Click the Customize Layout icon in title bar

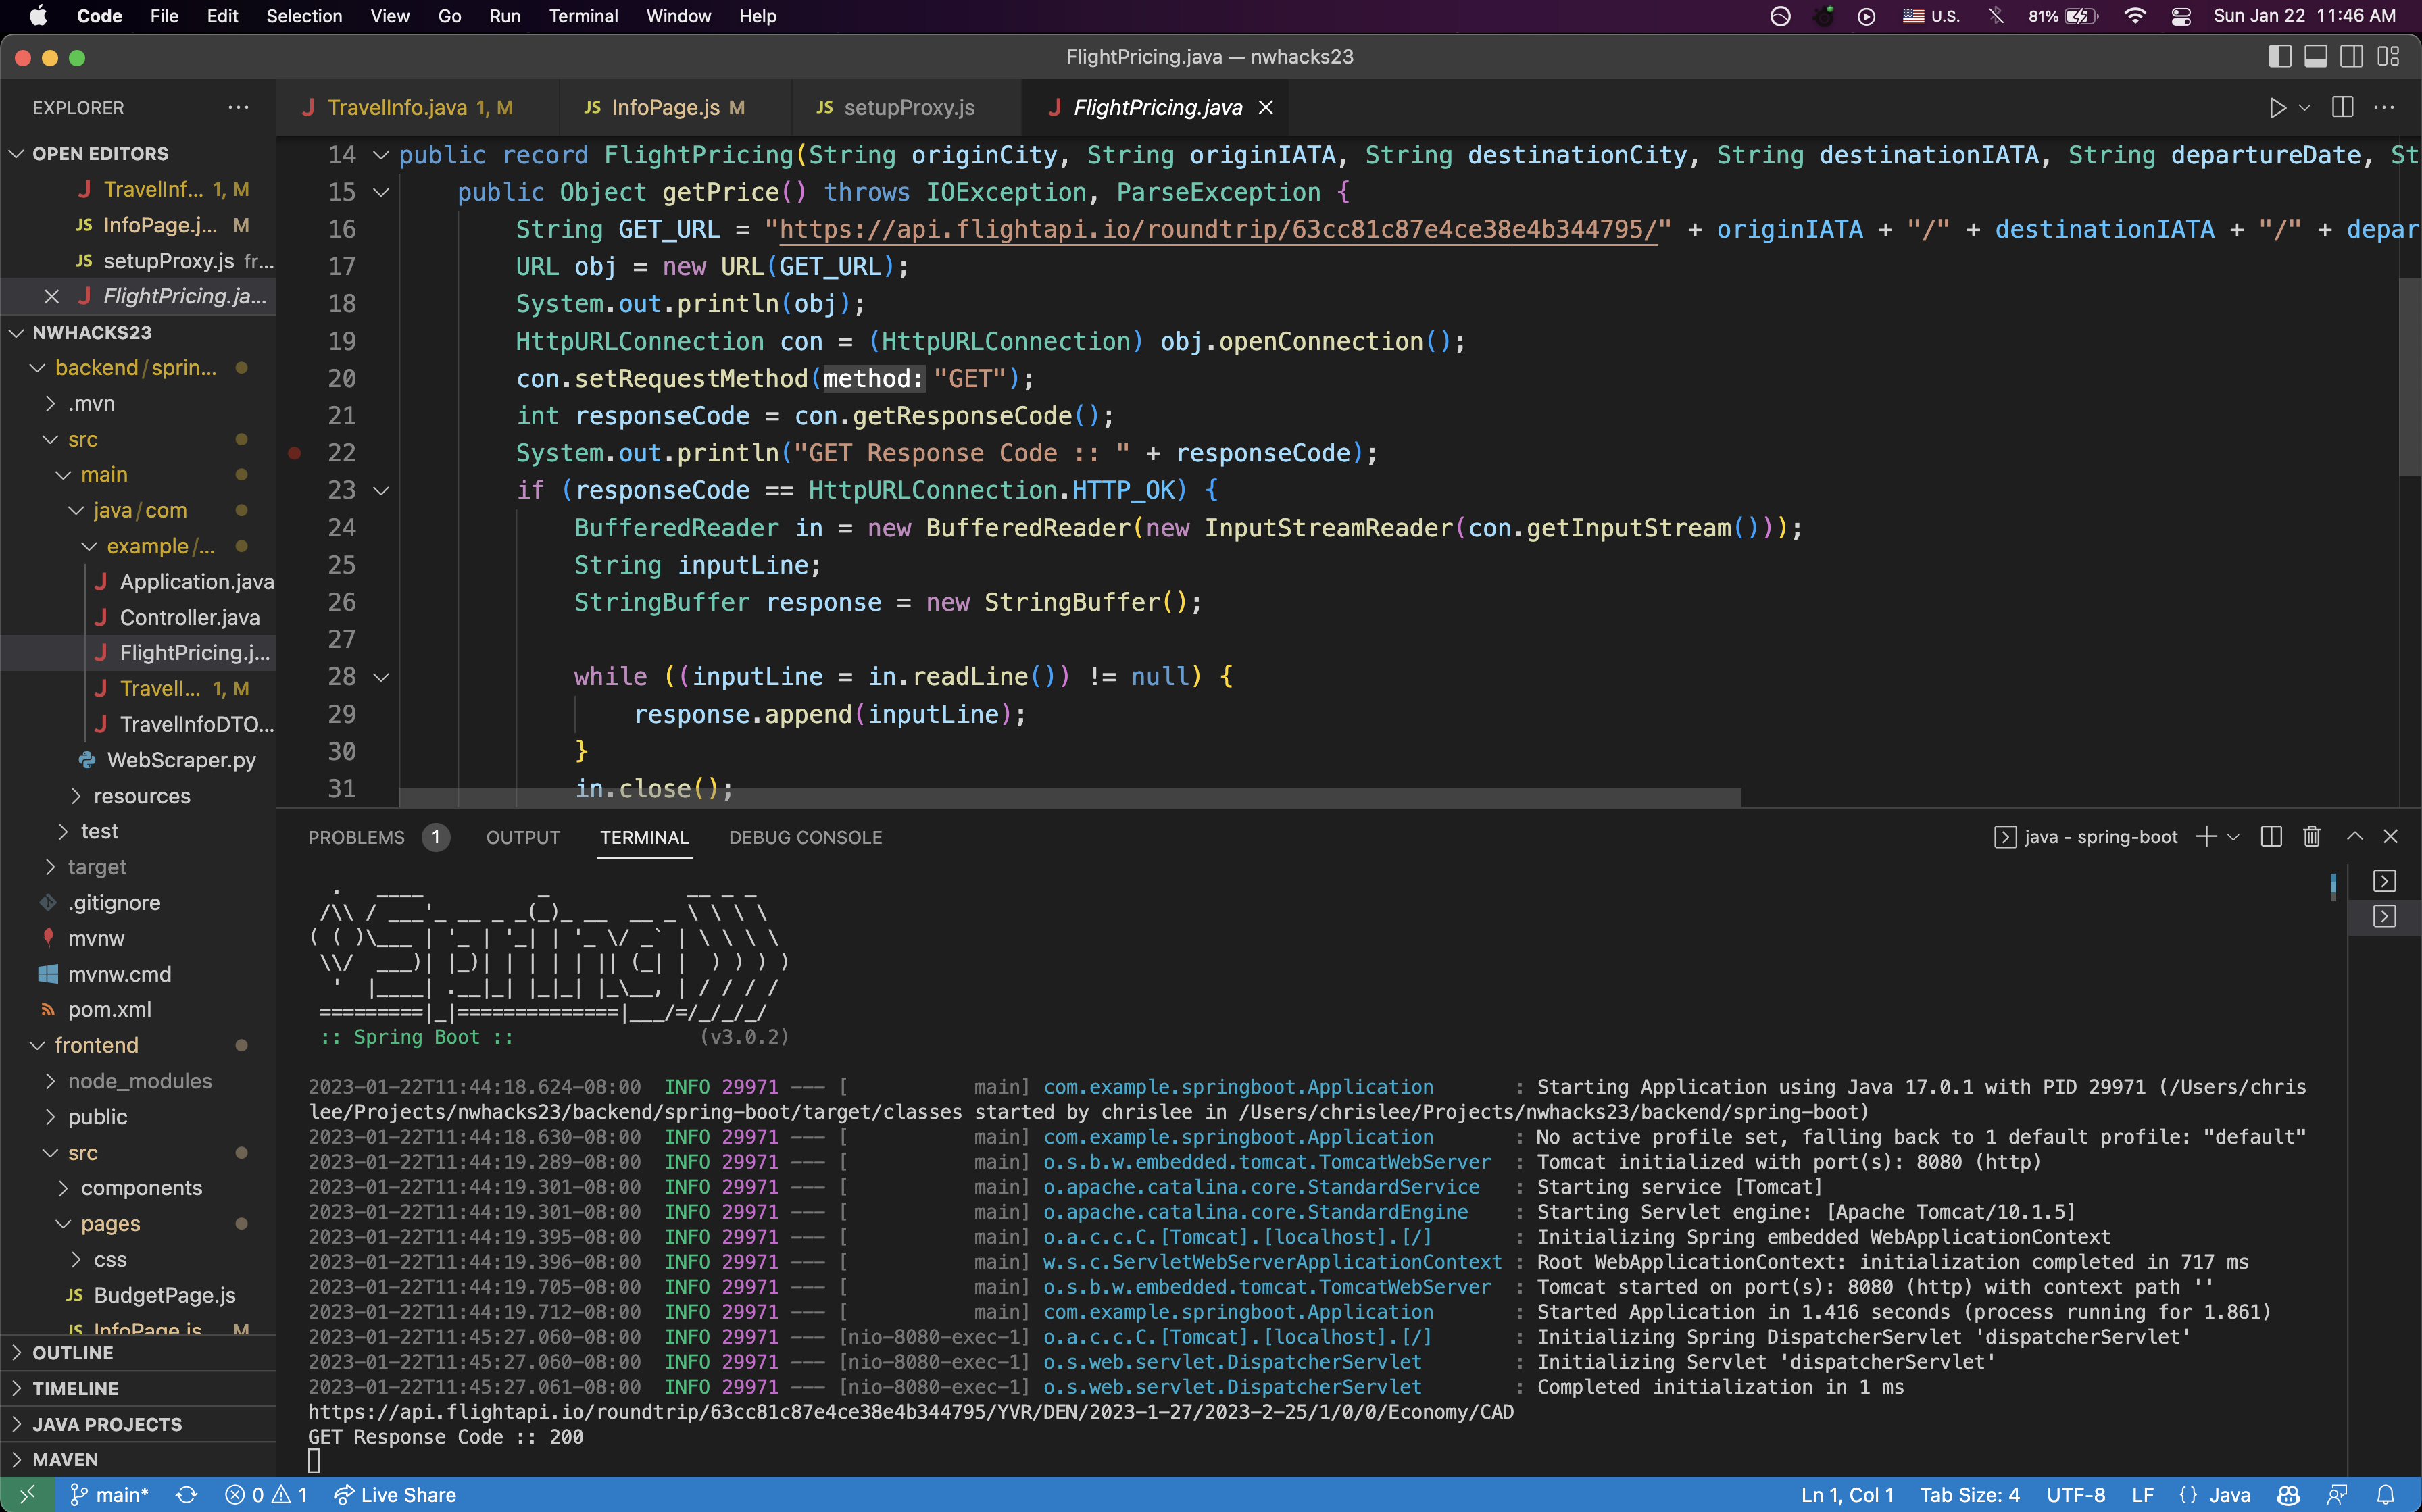[2389, 57]
